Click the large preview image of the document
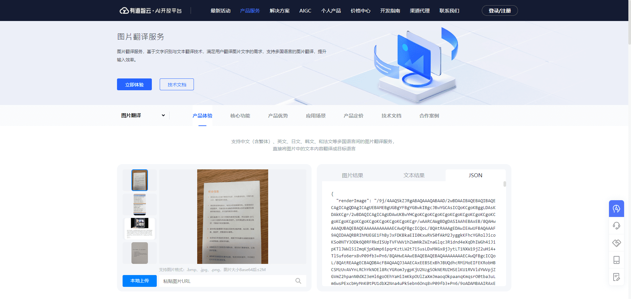Viewport: 631px width, 299px height. tap(233, 217)
